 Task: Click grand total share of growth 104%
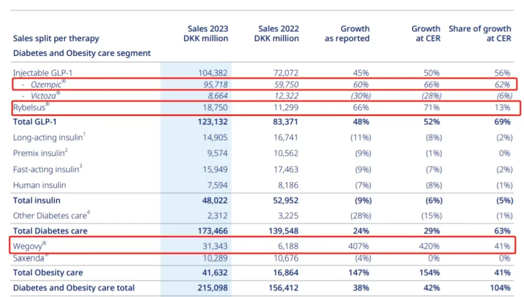[x=500, y=288]
